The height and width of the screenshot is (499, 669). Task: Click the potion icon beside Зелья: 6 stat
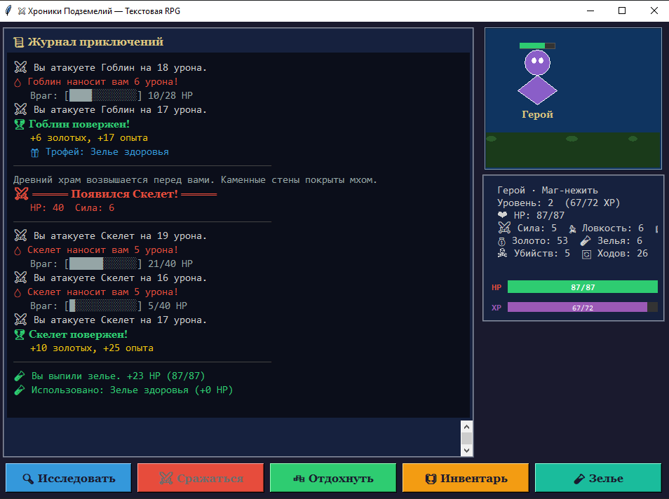586,241
